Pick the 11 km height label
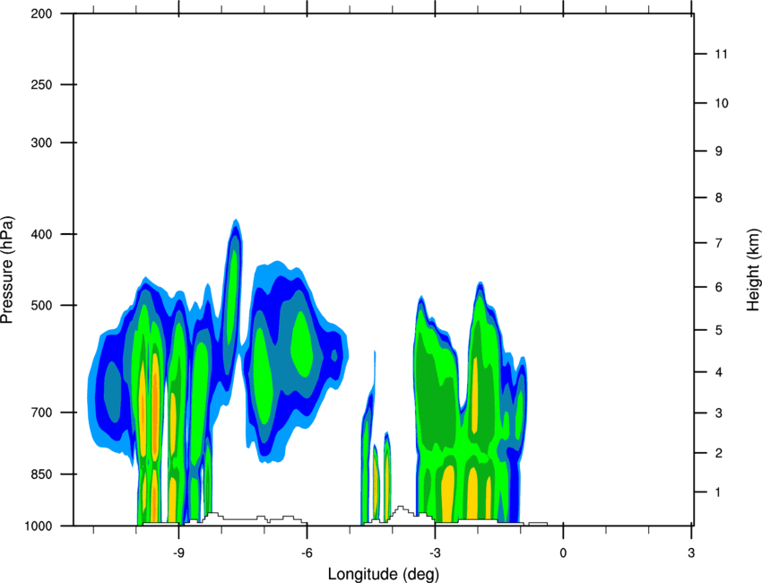The height and width of the screenshot is (583, 762). [722, 54]
